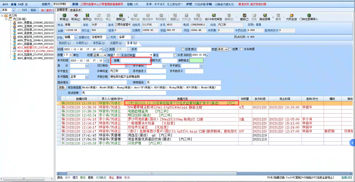Click the 刷新 (R) toolbar icon
Viewport: 355px width, 182px height.
click(x=198, y=15)
